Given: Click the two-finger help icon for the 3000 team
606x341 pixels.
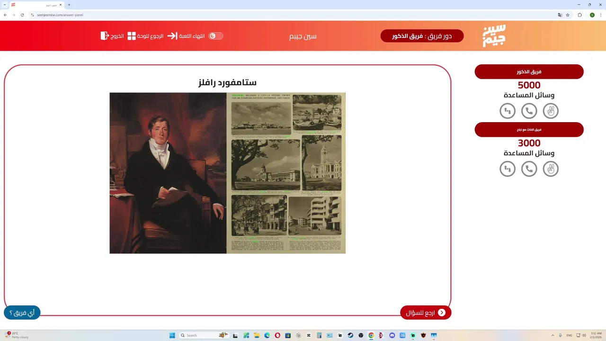Looking at the screenshot, I should click(x=551, y=169).
